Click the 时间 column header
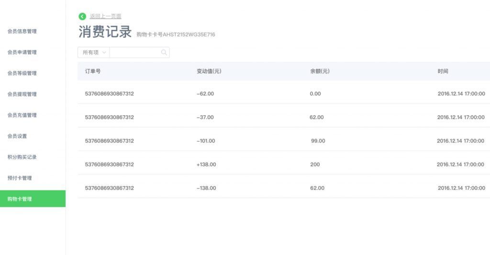This screenshot has width=490, height=255. 443,71
